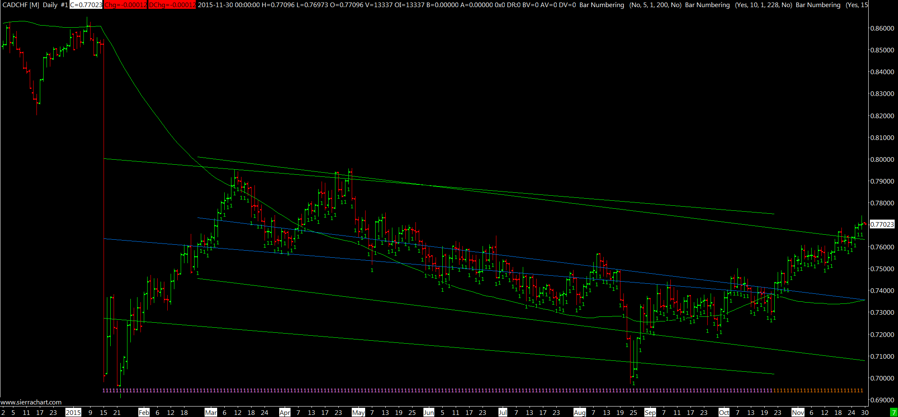Click the red Chg=-0.00012 value
The height and width of the screenshot is (417, 898).
click(x=125, y=5)
